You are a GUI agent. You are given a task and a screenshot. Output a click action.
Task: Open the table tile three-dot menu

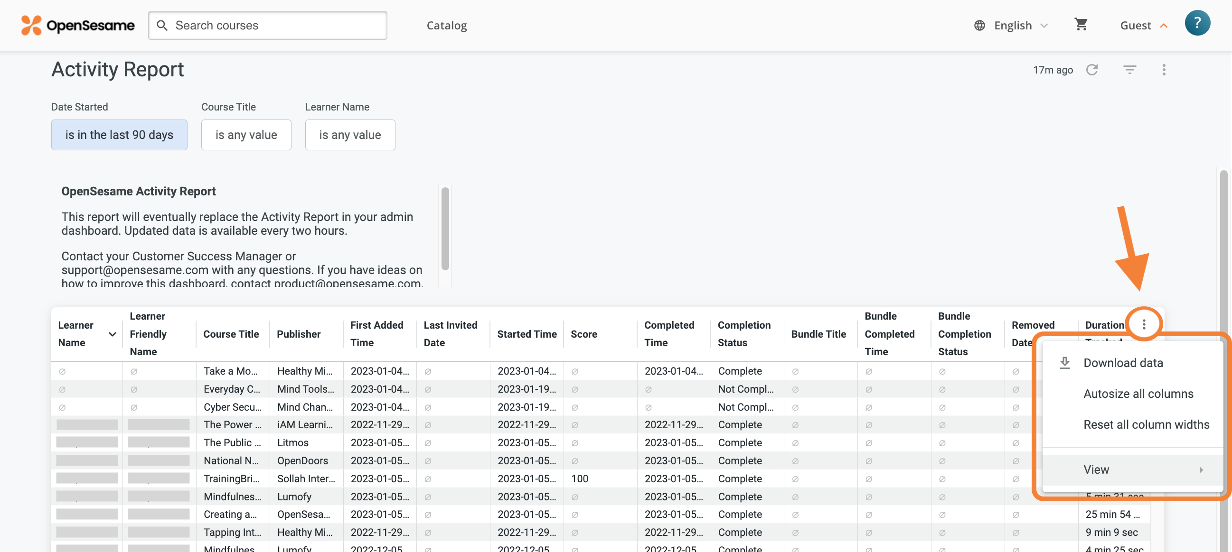(1144, 324)
